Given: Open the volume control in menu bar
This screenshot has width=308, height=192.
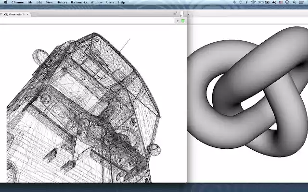Looking at the screenshot, I should point(274,2).
